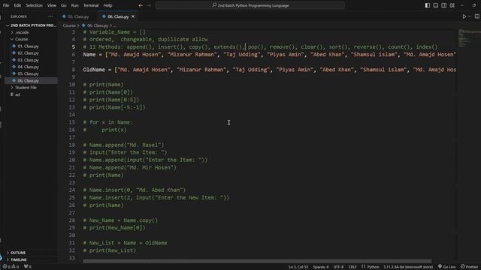Screen dimensions: 481x270
Task: Open the View menu
Action: [x=52, y=5]
